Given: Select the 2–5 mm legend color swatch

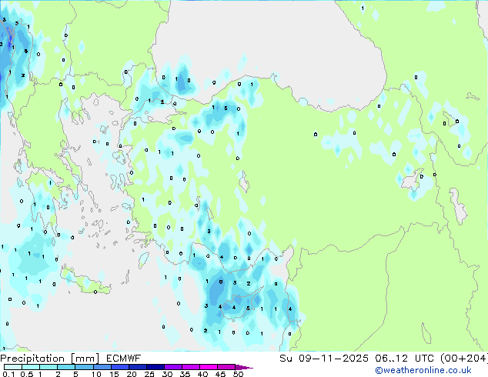Looking at the screenshot, I should (x=66, y=367).
